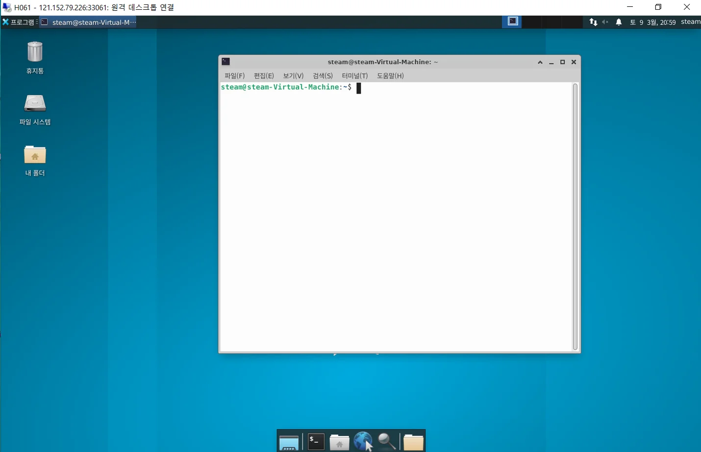Open application finder magnifier in dock
701x452 pixels.
pyautogui.click(x=387, y=441)
